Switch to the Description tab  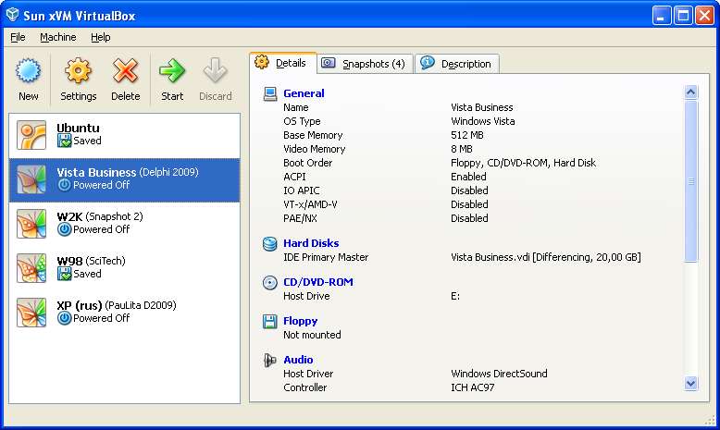pyautogui.click(x=457, y=64)
